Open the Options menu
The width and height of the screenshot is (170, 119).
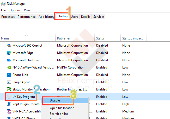[15, 10]
